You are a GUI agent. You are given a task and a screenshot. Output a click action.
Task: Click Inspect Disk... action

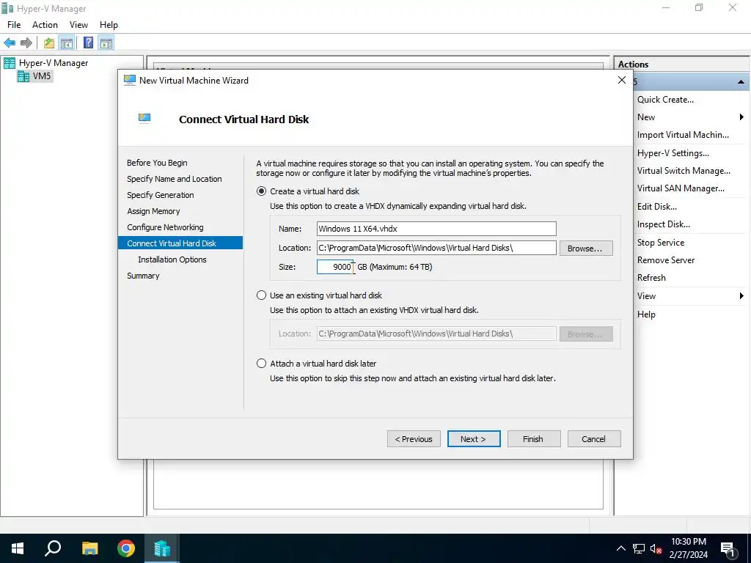coord(663,224)
